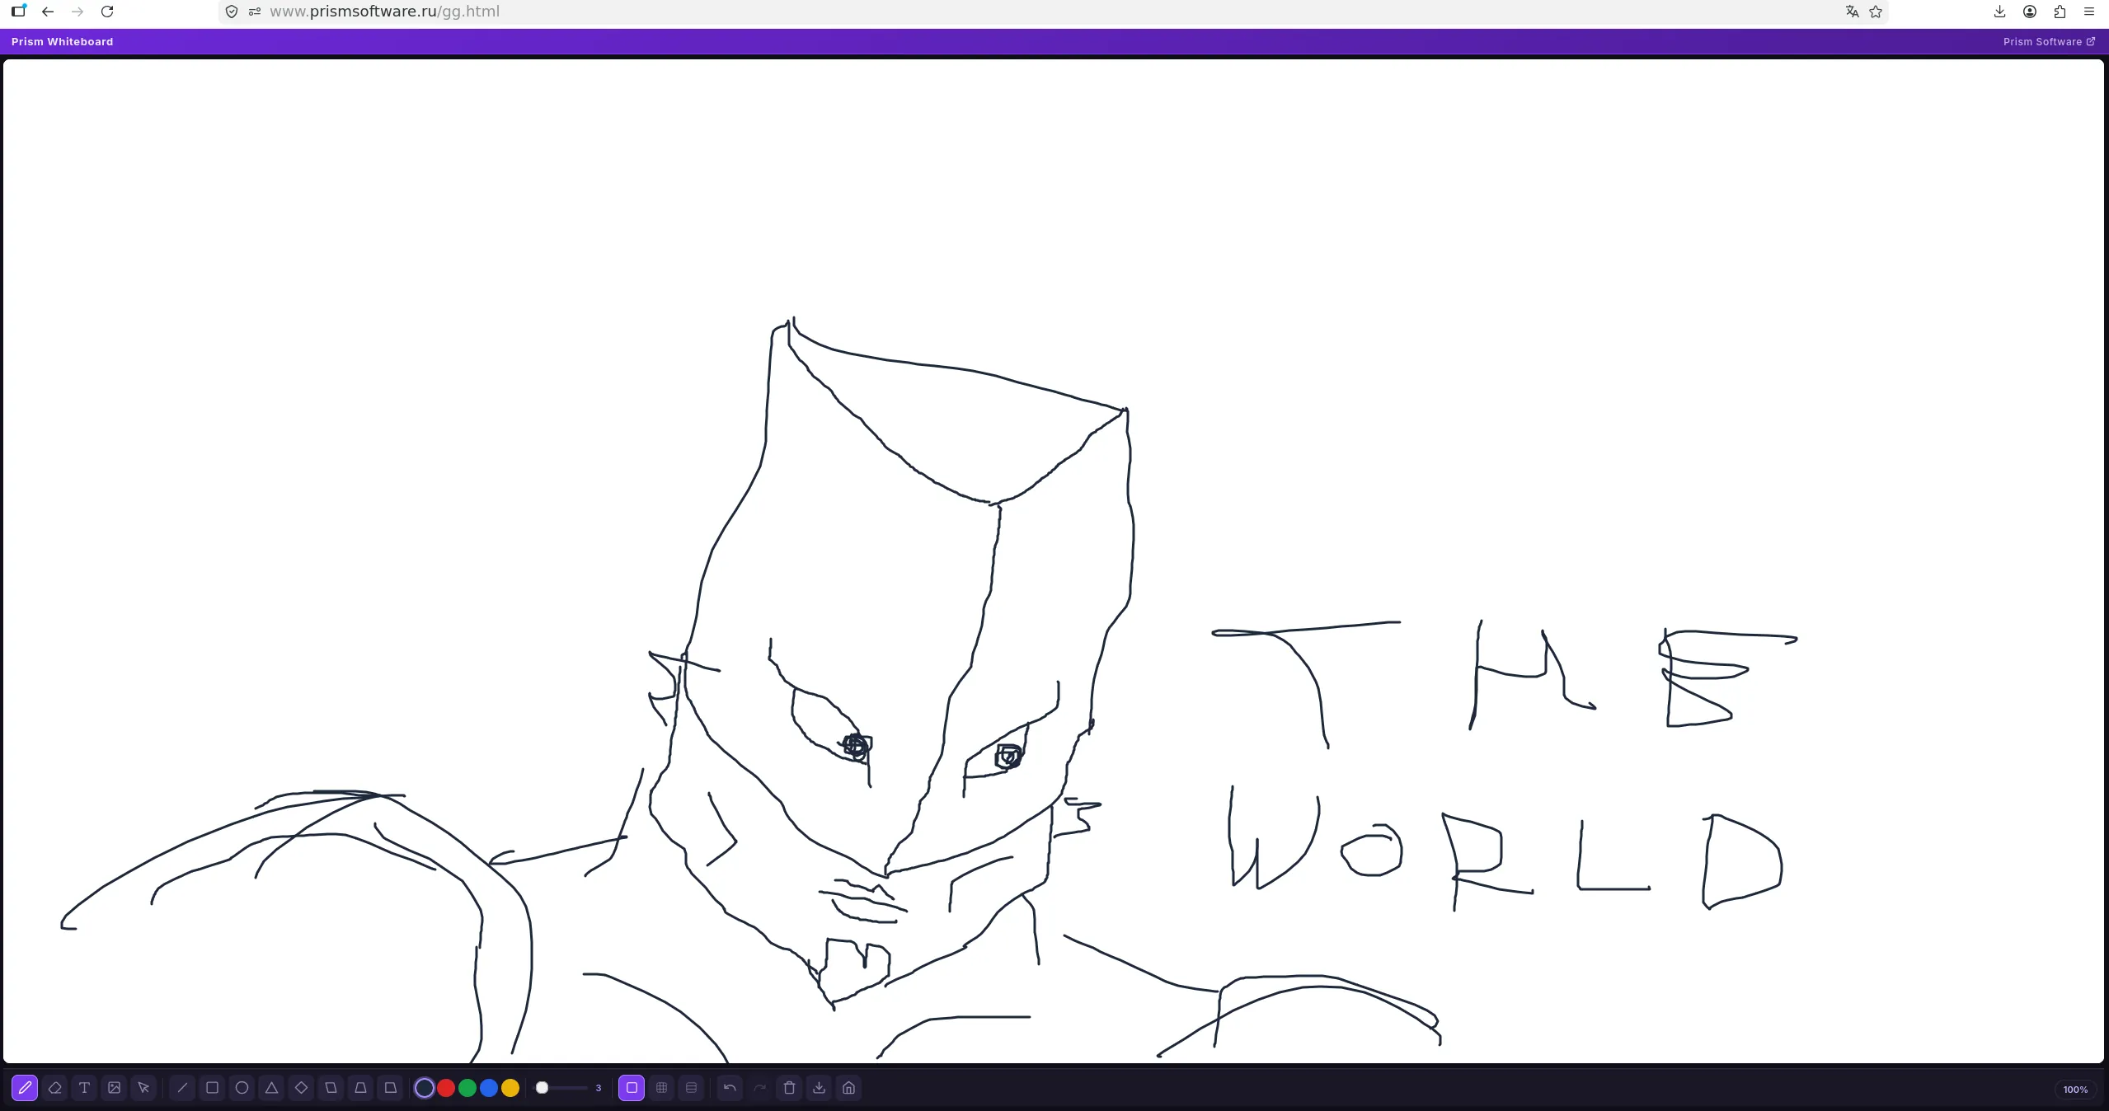Set pen color to green
The height and width of the screenshot is (1111, 2109).
tap(467, 1088)
